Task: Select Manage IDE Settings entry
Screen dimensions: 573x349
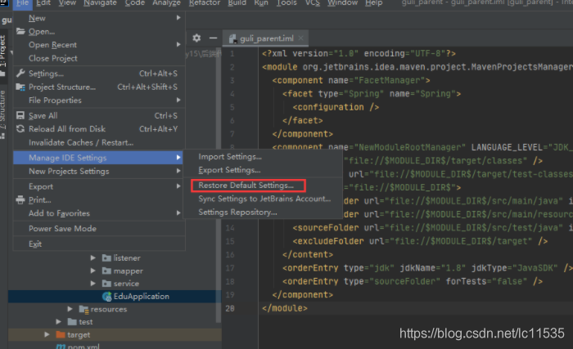Action: tap(98, 158)
